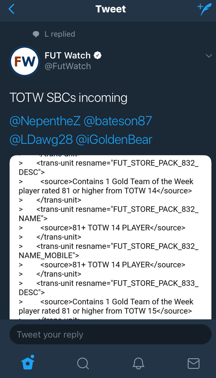The height and width of the screenshot is (378, 216).
Task: Focus the Tweet your reply field
Action: (x=111, y=335)
